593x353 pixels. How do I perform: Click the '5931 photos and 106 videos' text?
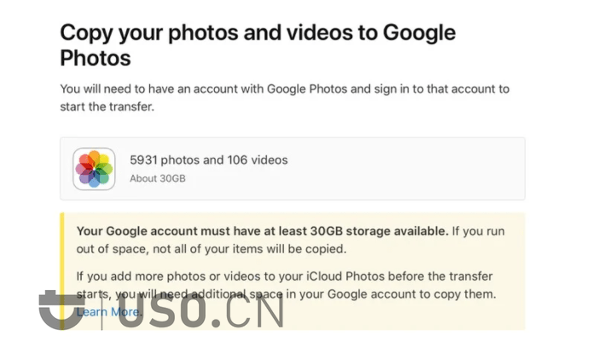(x=209, y=159)
